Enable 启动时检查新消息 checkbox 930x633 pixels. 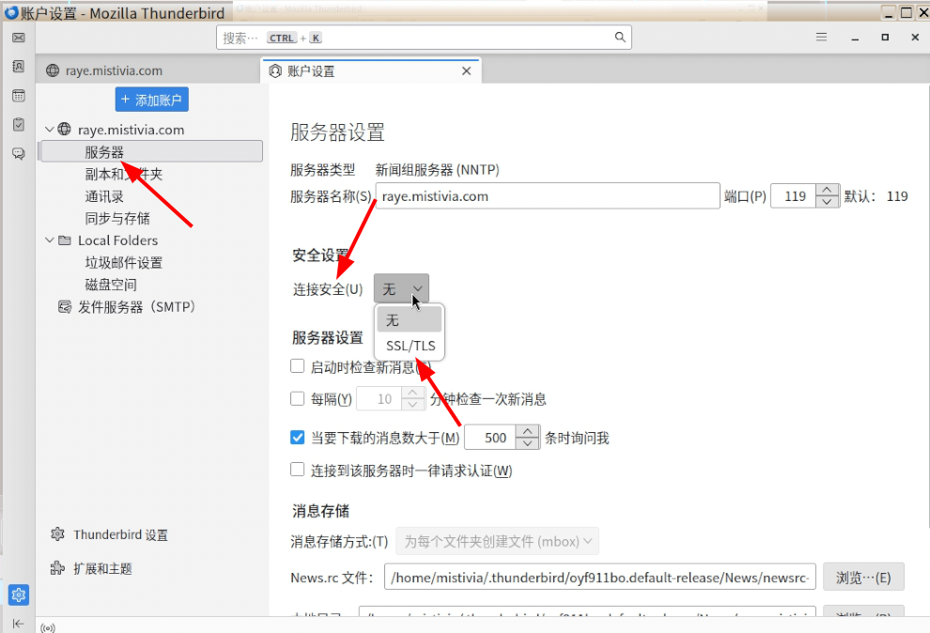[297, 366]
